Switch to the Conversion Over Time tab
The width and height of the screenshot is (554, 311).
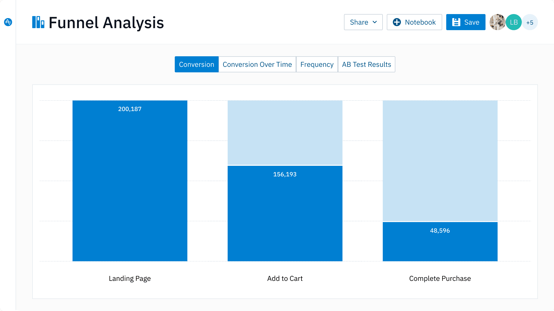click(257, 64)
